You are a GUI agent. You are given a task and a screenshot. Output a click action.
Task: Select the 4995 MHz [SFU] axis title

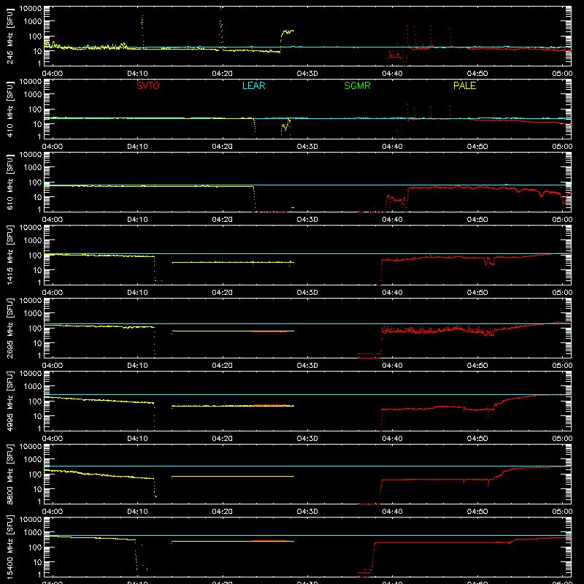click(x=9, y=401)
